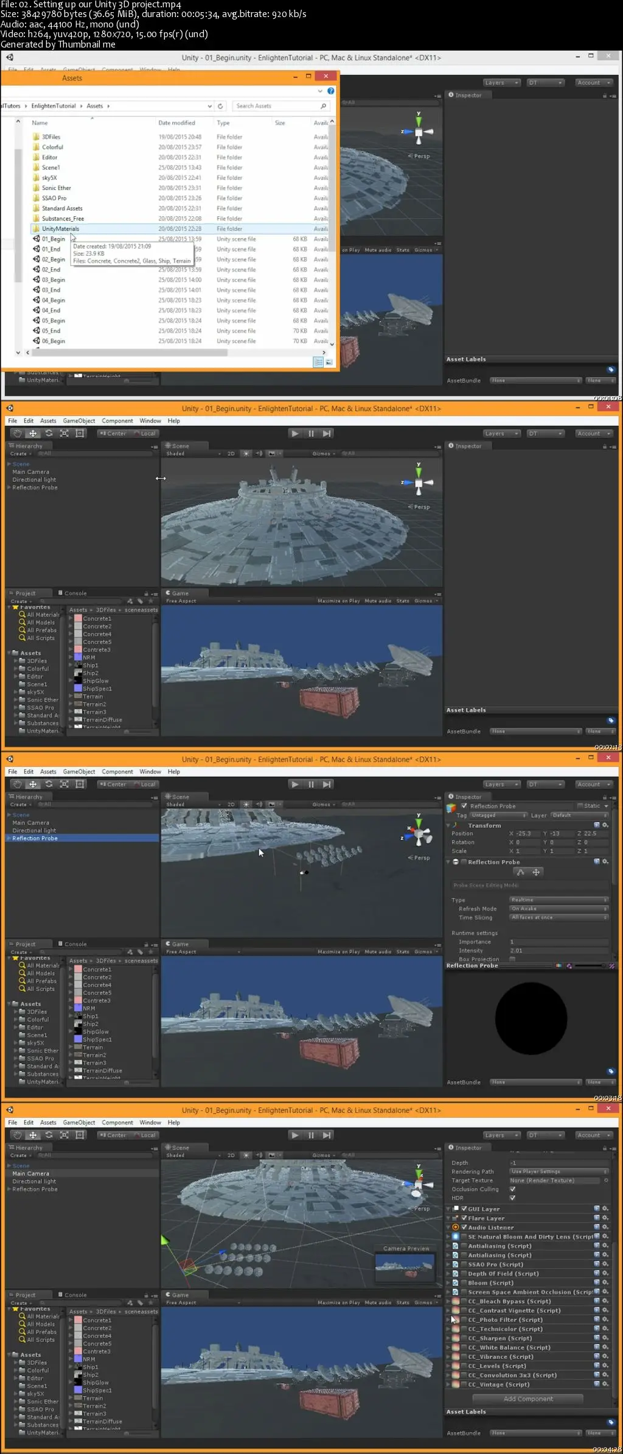Open gear menu for CC_Sharpen script
This screenshot has height=1454, width=623.
click(x=605, y=1338)
